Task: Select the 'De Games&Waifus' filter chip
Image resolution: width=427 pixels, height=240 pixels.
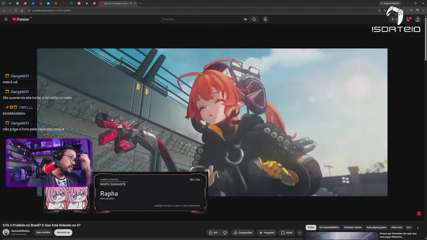Action: click(329, 227)
